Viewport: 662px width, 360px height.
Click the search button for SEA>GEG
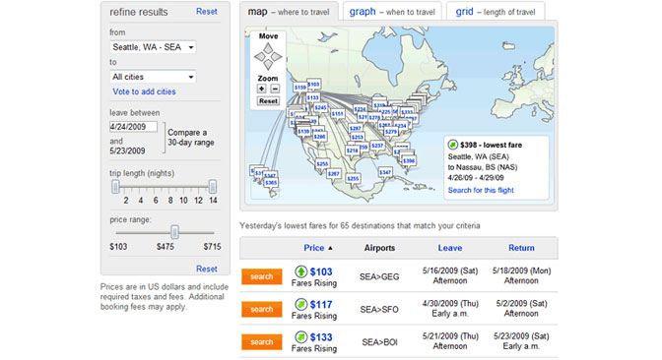[x=262, y=276]
